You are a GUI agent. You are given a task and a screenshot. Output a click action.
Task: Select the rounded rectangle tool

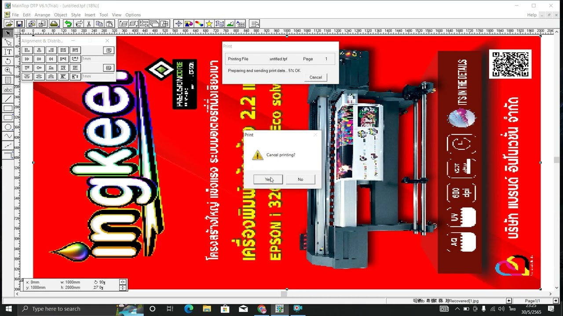(x=8, y=118)
